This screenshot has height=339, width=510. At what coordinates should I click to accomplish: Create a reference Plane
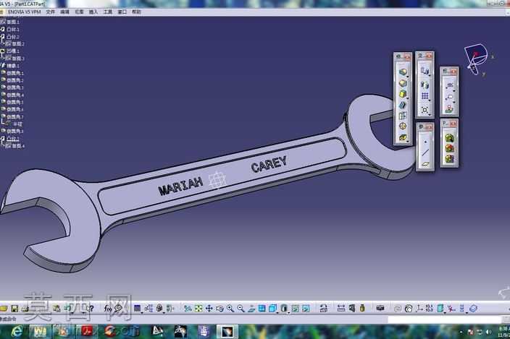click(x=425, y=164)
